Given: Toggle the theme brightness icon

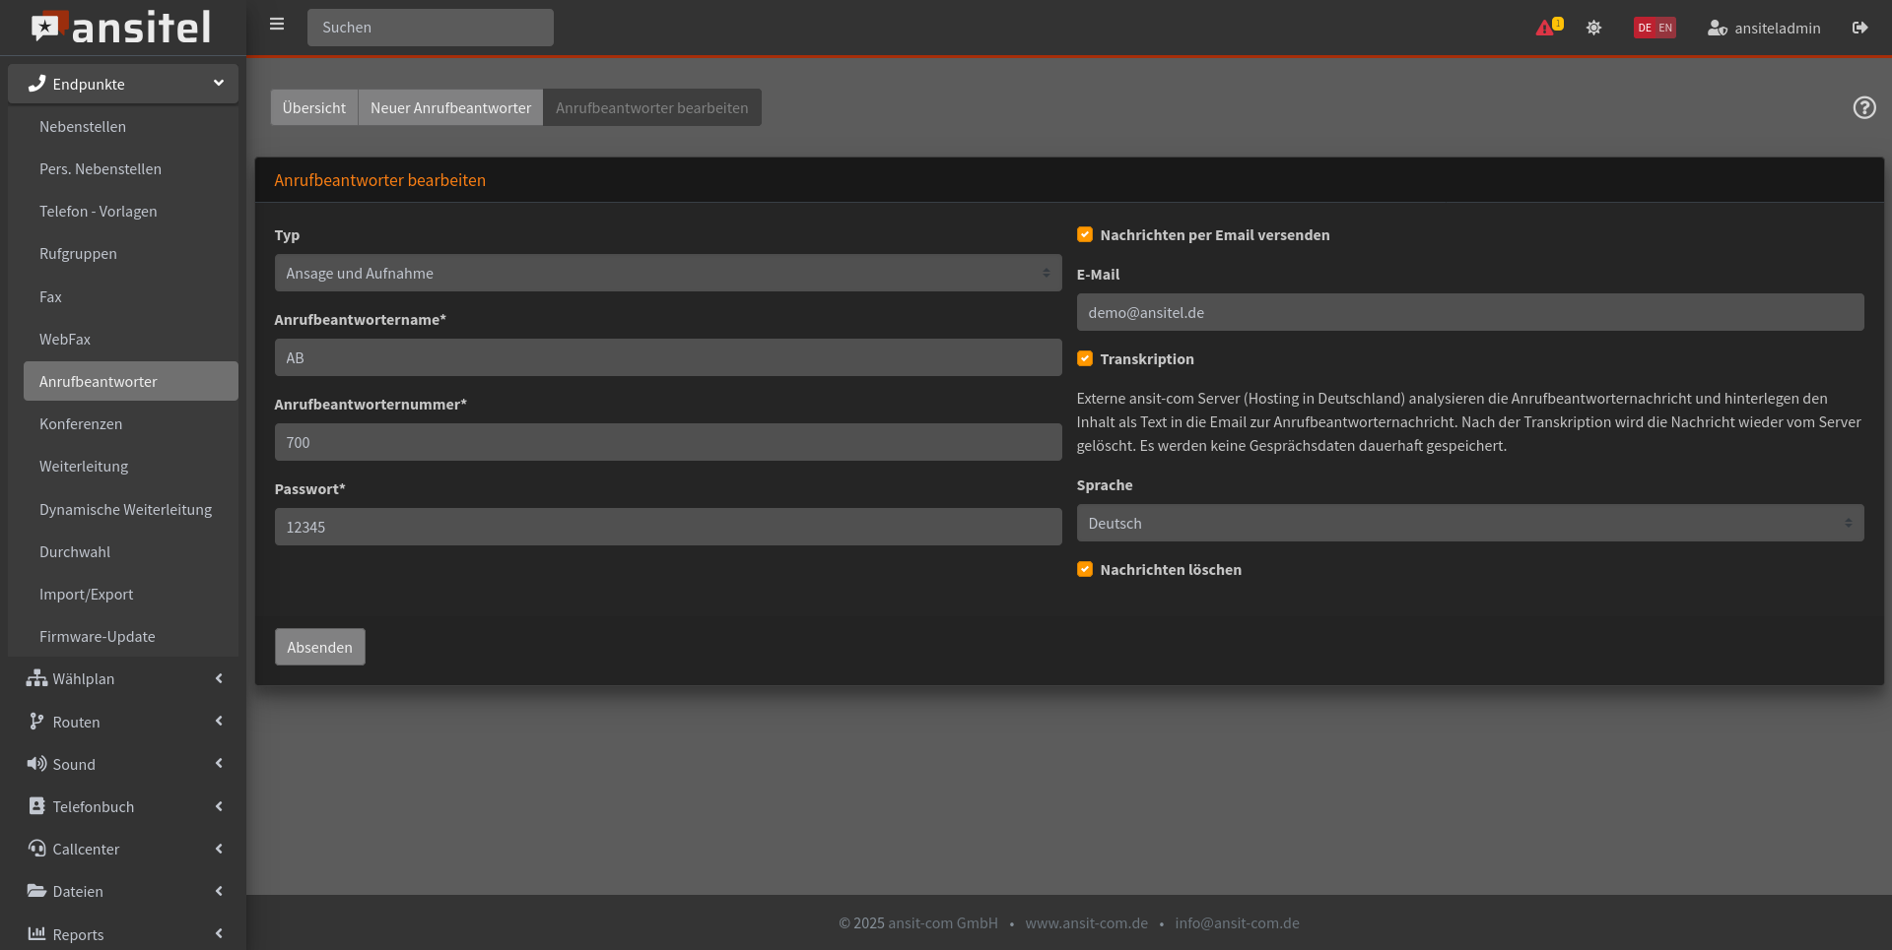Looking at the screenshot, I should click(x=1593, y=28).
